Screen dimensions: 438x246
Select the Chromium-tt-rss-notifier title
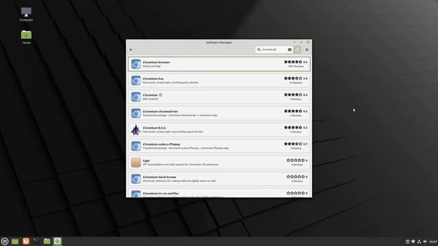click(x=161, y=193)
